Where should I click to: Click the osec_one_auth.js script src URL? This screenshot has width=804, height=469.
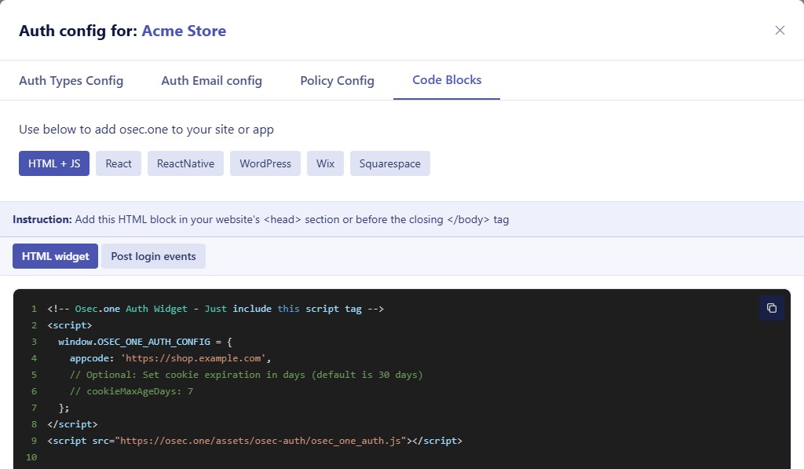[x=261, y=440]
